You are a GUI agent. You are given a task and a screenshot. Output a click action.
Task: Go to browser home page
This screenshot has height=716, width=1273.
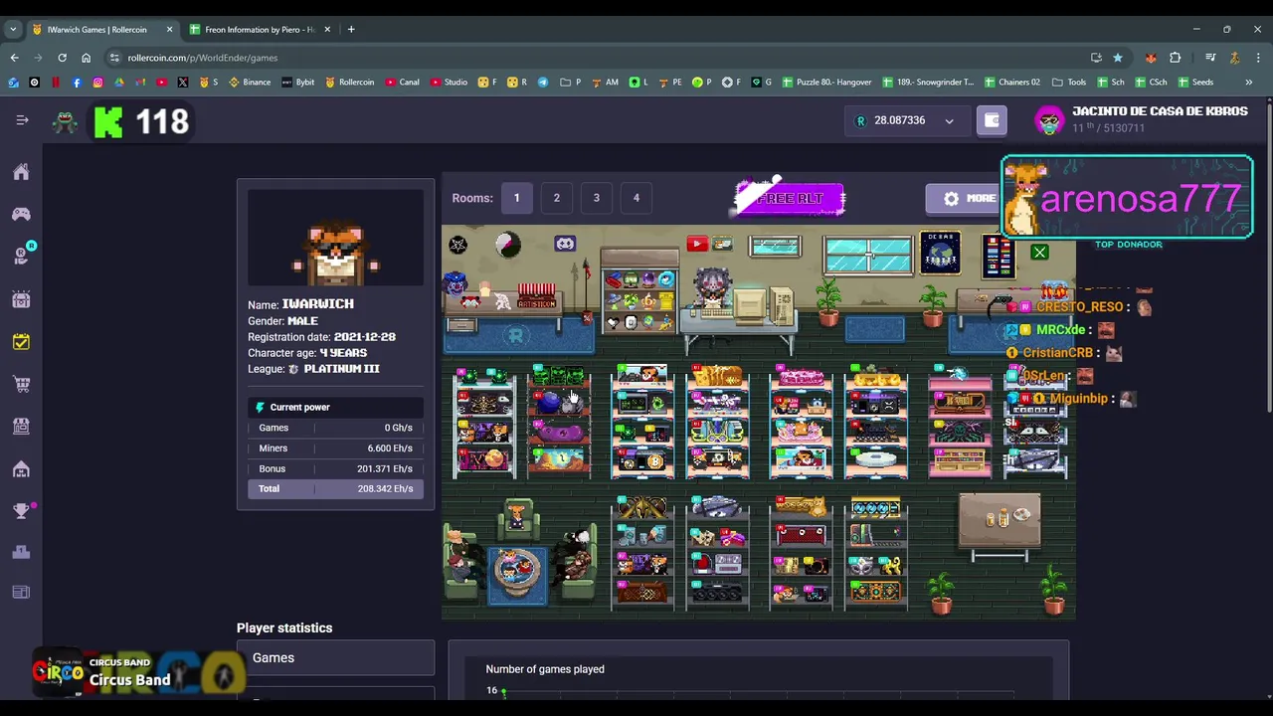(x=86, y=58)
